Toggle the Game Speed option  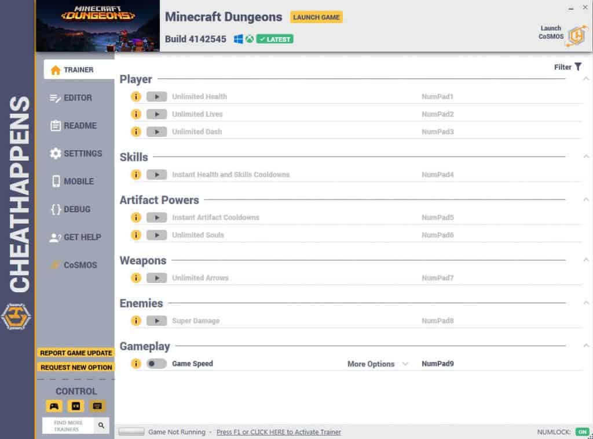156,364
